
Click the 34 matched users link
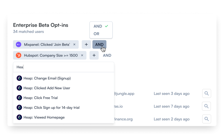pos(28,31)
